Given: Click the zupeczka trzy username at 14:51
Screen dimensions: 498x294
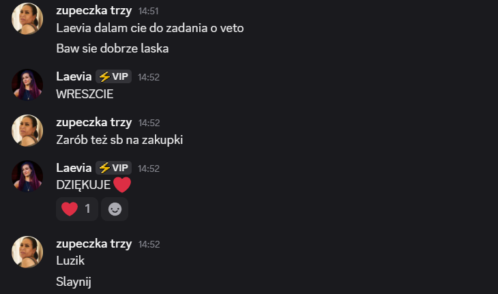Looking at the screenshot, I should coord(93,10).
